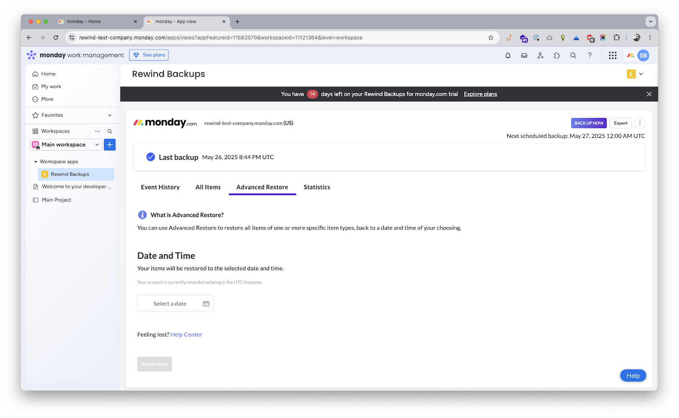The width and height of the screenshot is (679, 418).
Task: Click the calendar icon in the date field
Action: point(206,304)
